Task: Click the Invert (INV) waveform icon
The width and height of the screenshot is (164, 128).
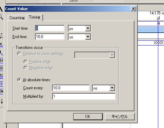Action: 1,76
